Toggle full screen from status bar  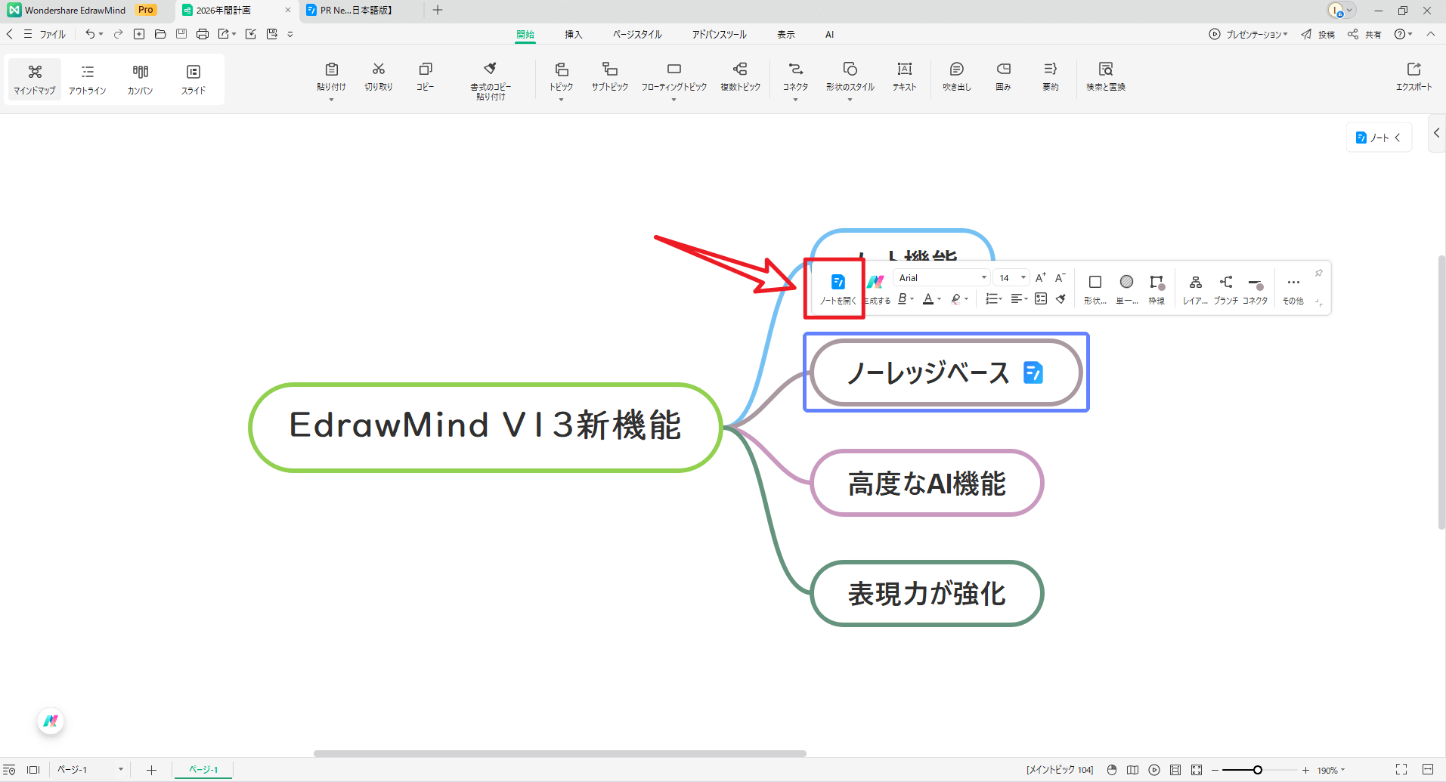(x=1400, y=769)
